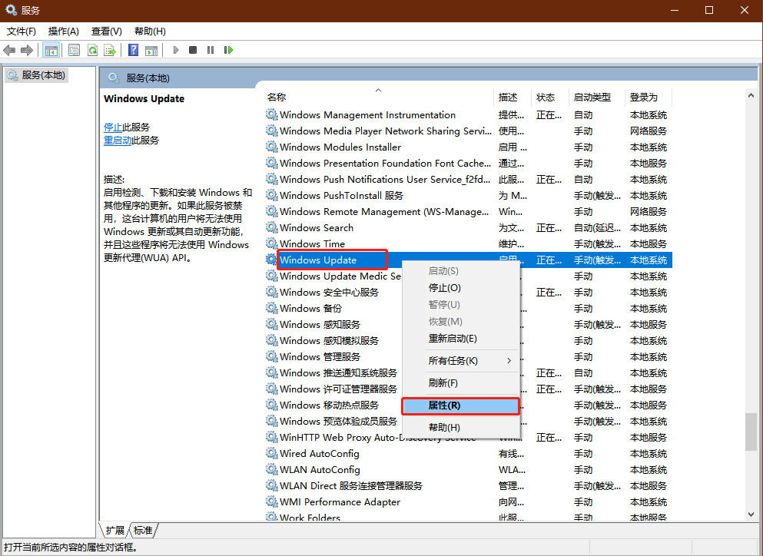Click the Pause Service toolbar icon
763x556 pixels.
(210, 50)
